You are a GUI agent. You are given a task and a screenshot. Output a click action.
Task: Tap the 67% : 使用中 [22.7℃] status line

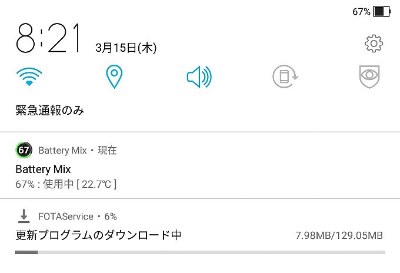[66, 184]
